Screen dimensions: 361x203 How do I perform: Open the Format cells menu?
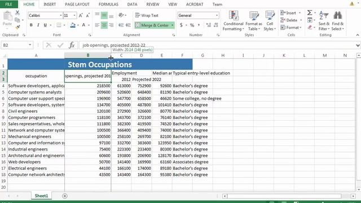[291, 28]
